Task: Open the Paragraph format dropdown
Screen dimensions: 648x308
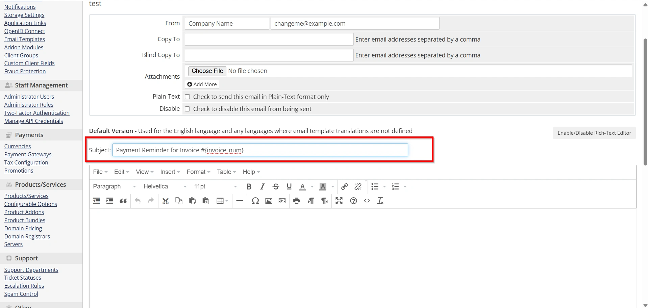Action: click(x=115, y=186)
